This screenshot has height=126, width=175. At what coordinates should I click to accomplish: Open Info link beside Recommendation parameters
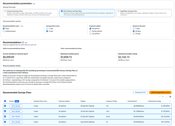pos(34,4)
